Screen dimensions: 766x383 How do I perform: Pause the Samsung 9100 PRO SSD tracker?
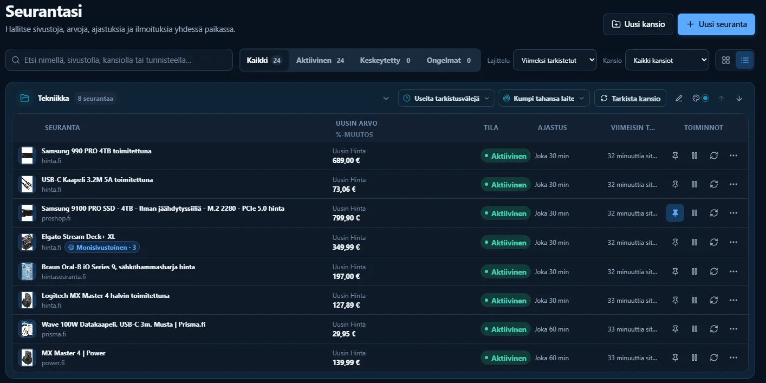point(694,213)
